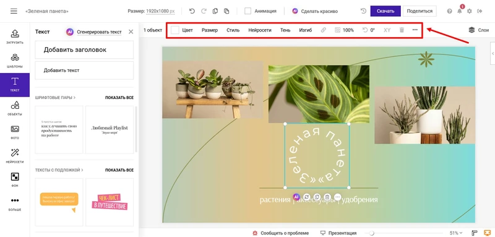Enable the Анимация checkbox
The image size is (495, 237).
tap(248, 11)
